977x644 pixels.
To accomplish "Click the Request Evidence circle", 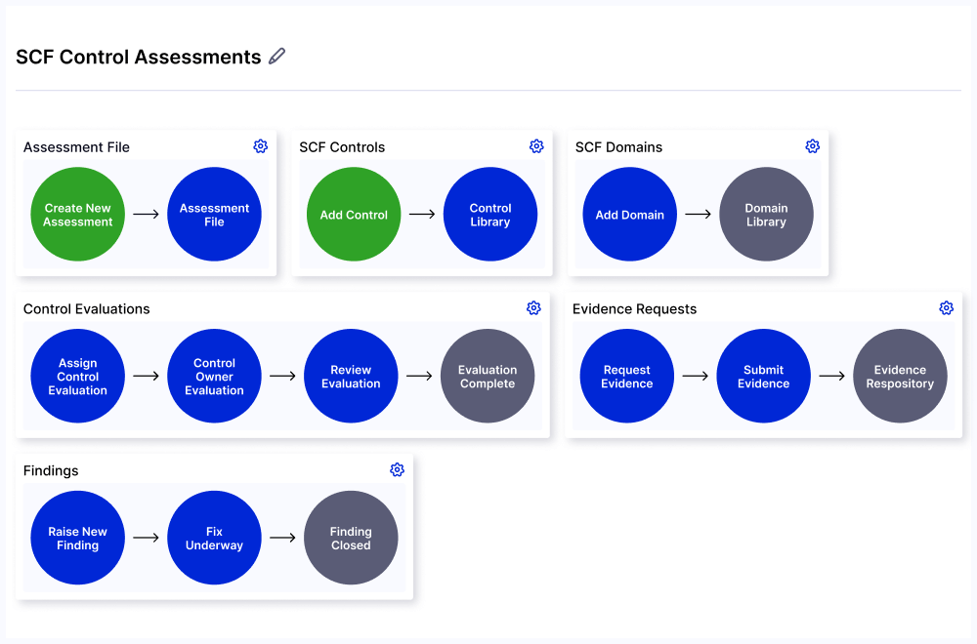I will (627, 377).
